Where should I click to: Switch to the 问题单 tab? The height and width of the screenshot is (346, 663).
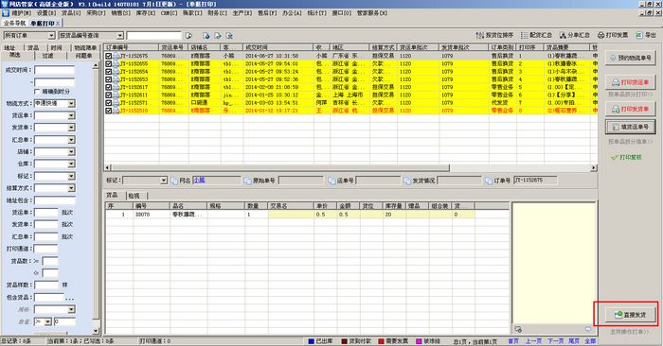(83, 55)
